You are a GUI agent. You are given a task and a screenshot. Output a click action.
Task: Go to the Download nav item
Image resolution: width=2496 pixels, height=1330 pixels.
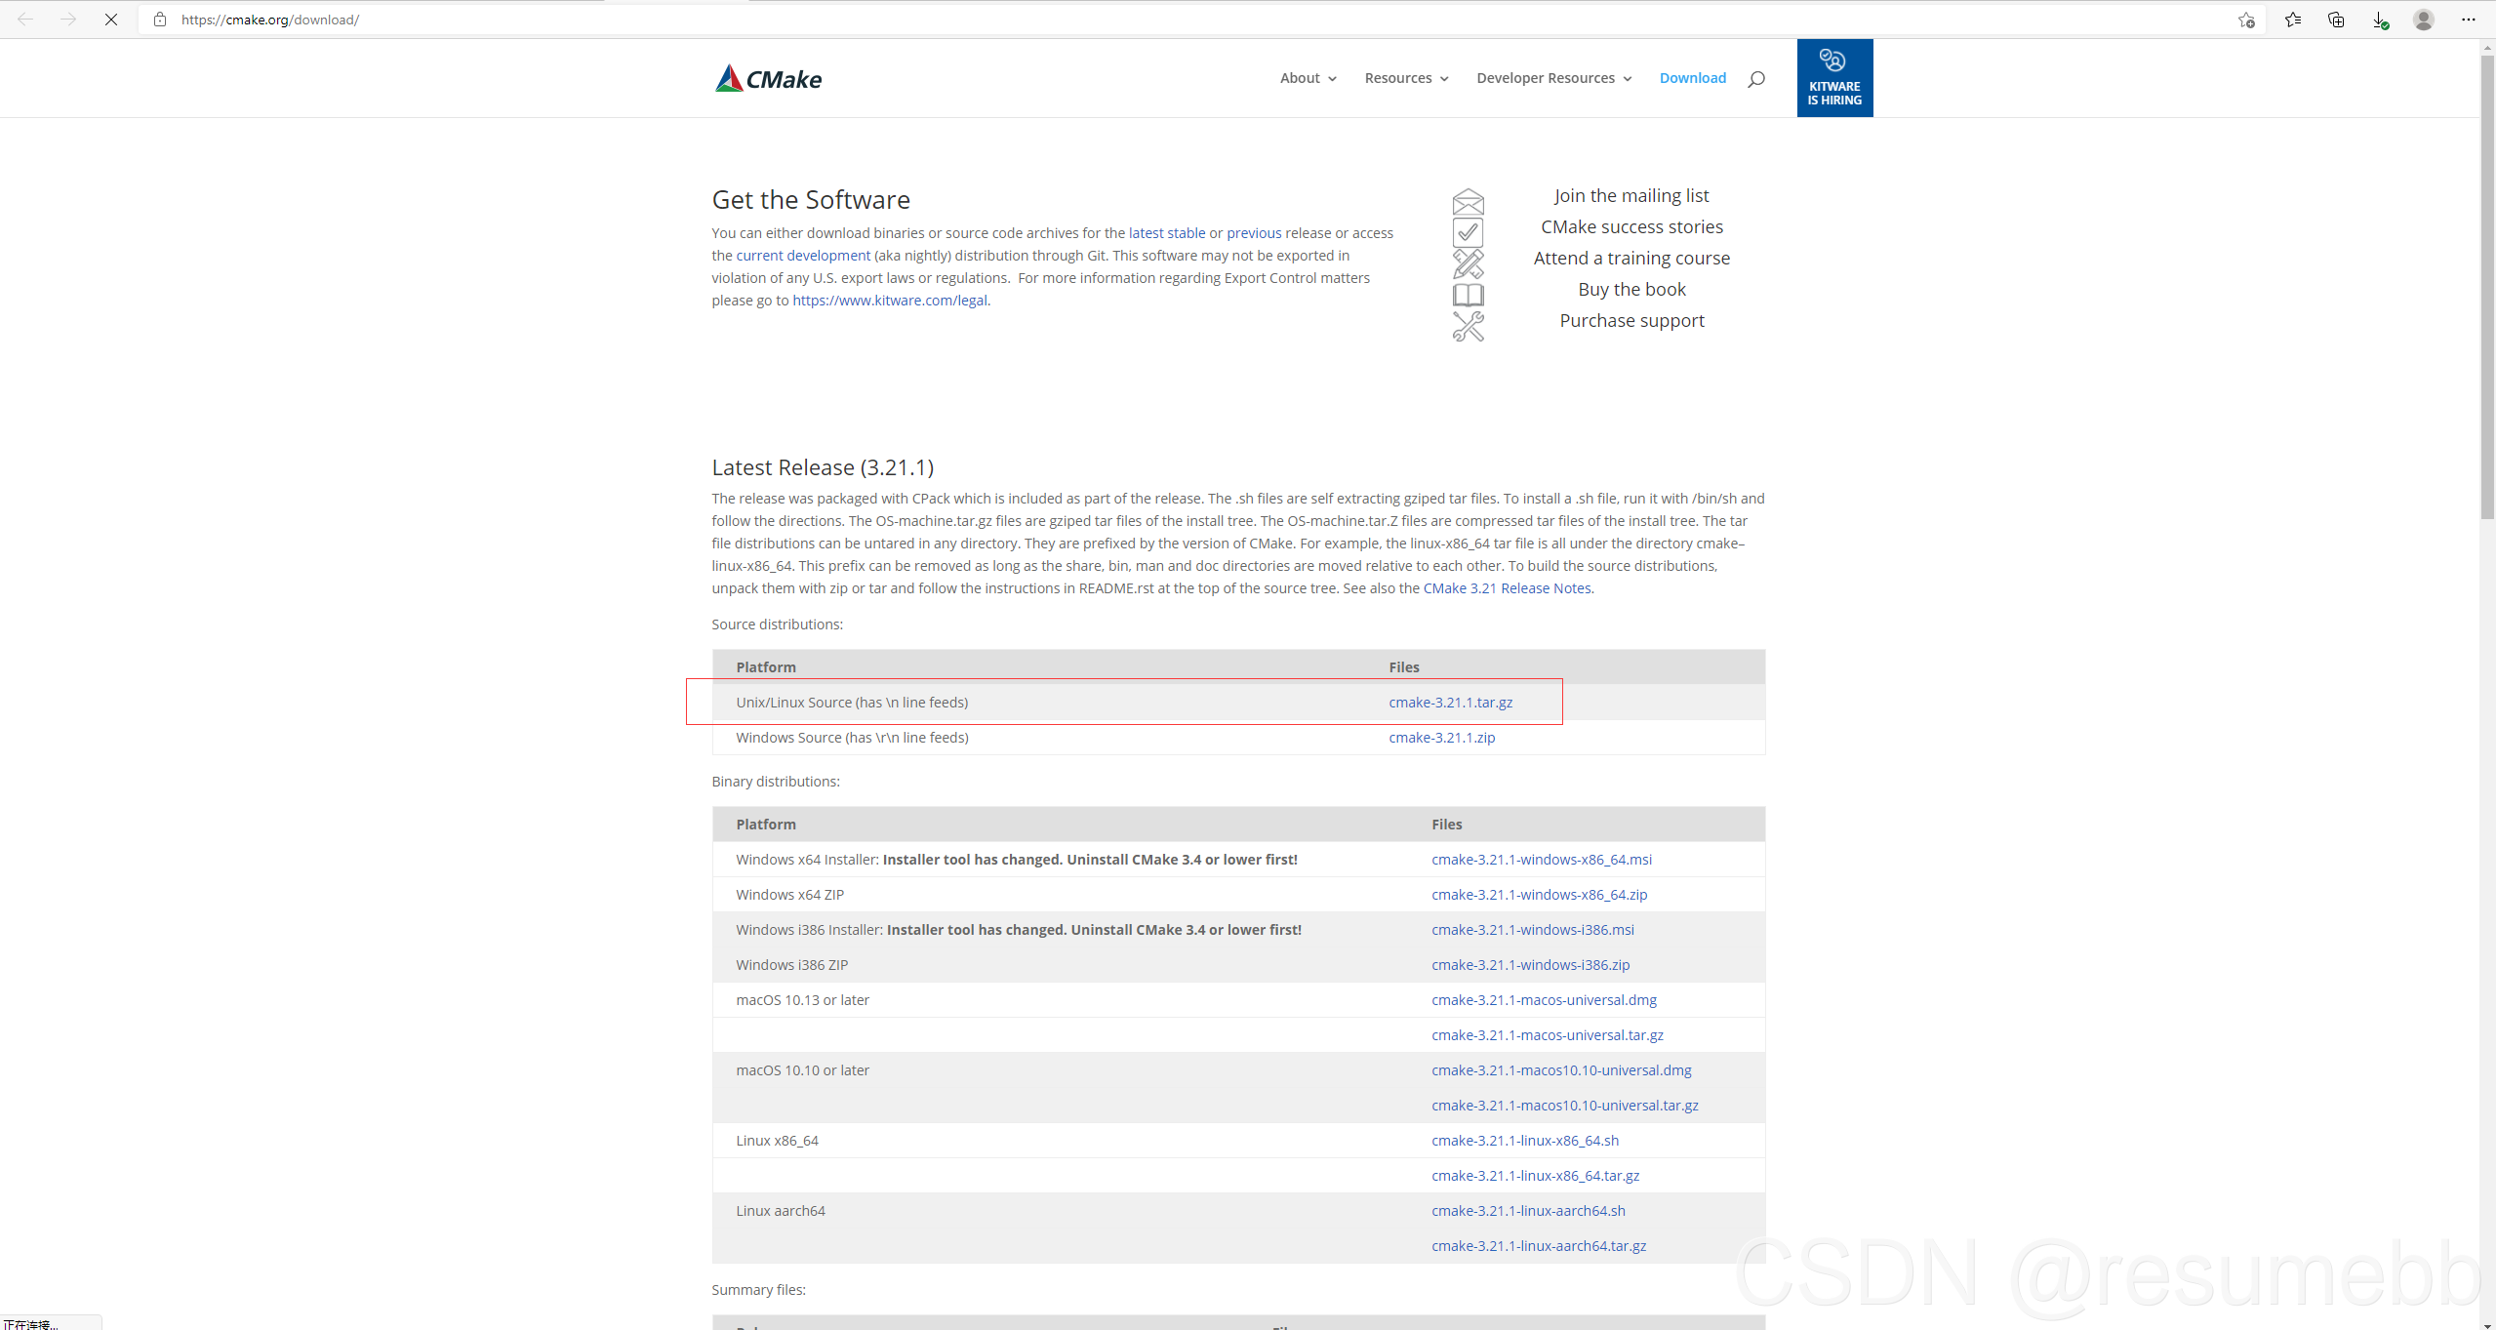point(1692,78)
